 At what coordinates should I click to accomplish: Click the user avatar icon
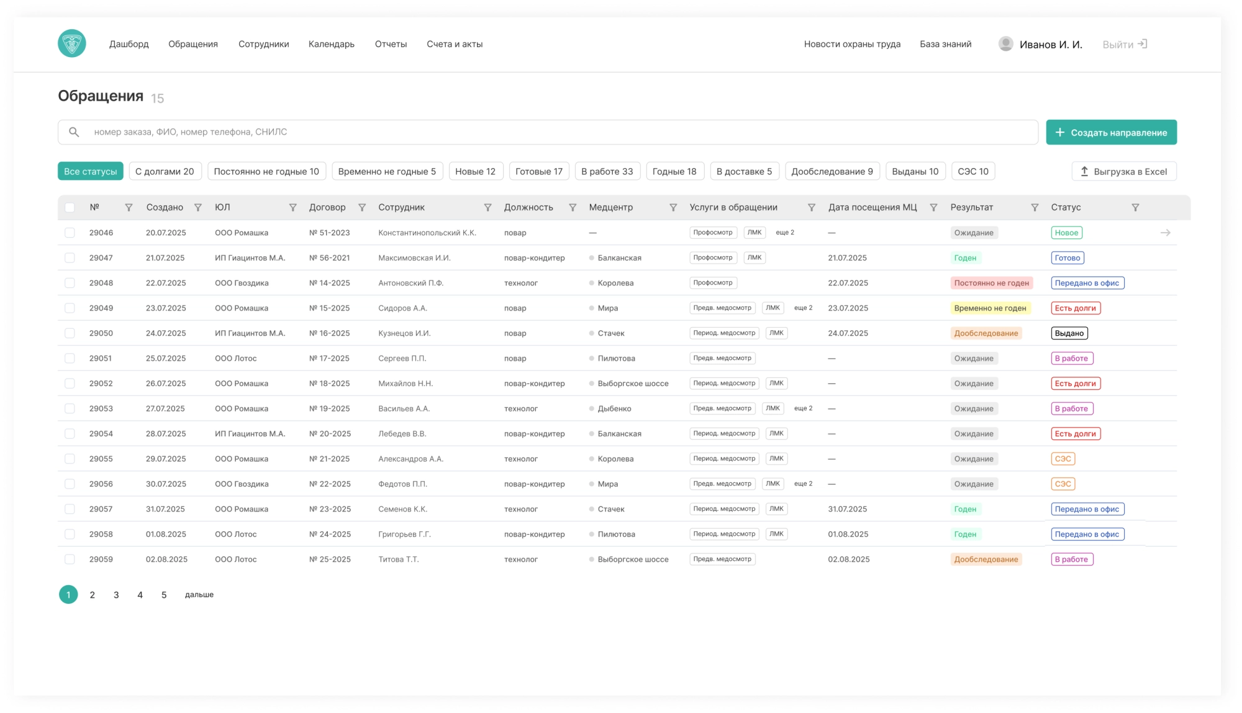coord(1005,44)
